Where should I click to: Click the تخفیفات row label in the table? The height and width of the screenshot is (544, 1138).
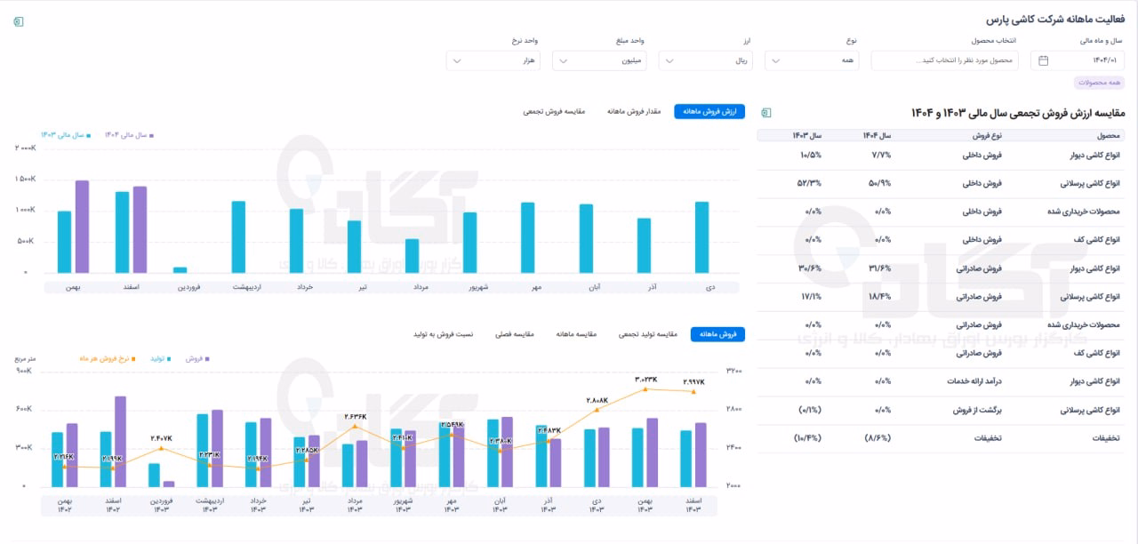(x=1105, y=438)
